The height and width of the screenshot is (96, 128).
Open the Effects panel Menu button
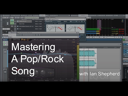(4, 18)
